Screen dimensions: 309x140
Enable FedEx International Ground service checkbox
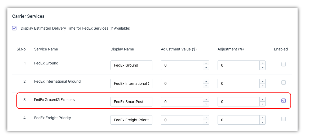(283, 82)
